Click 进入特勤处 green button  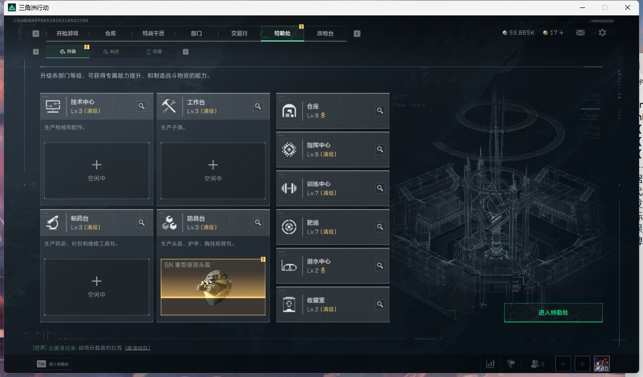click(553, 313)
